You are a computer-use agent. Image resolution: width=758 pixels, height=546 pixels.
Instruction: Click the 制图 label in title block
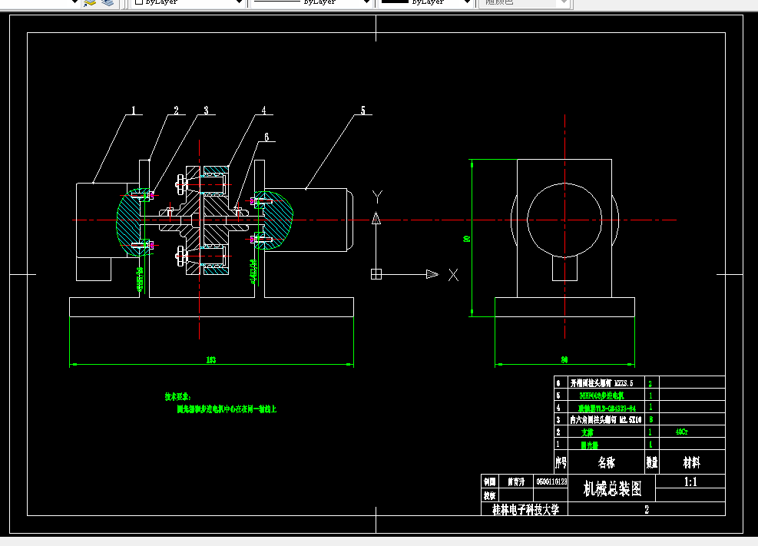coord(490,481)
